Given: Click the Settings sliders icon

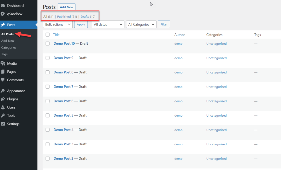Looking at the screenshot, I should click(x=3, y=124).
